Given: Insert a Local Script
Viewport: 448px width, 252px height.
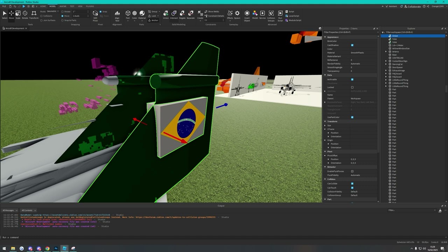Looking at the screenshot, I should (x=292, y=16).
